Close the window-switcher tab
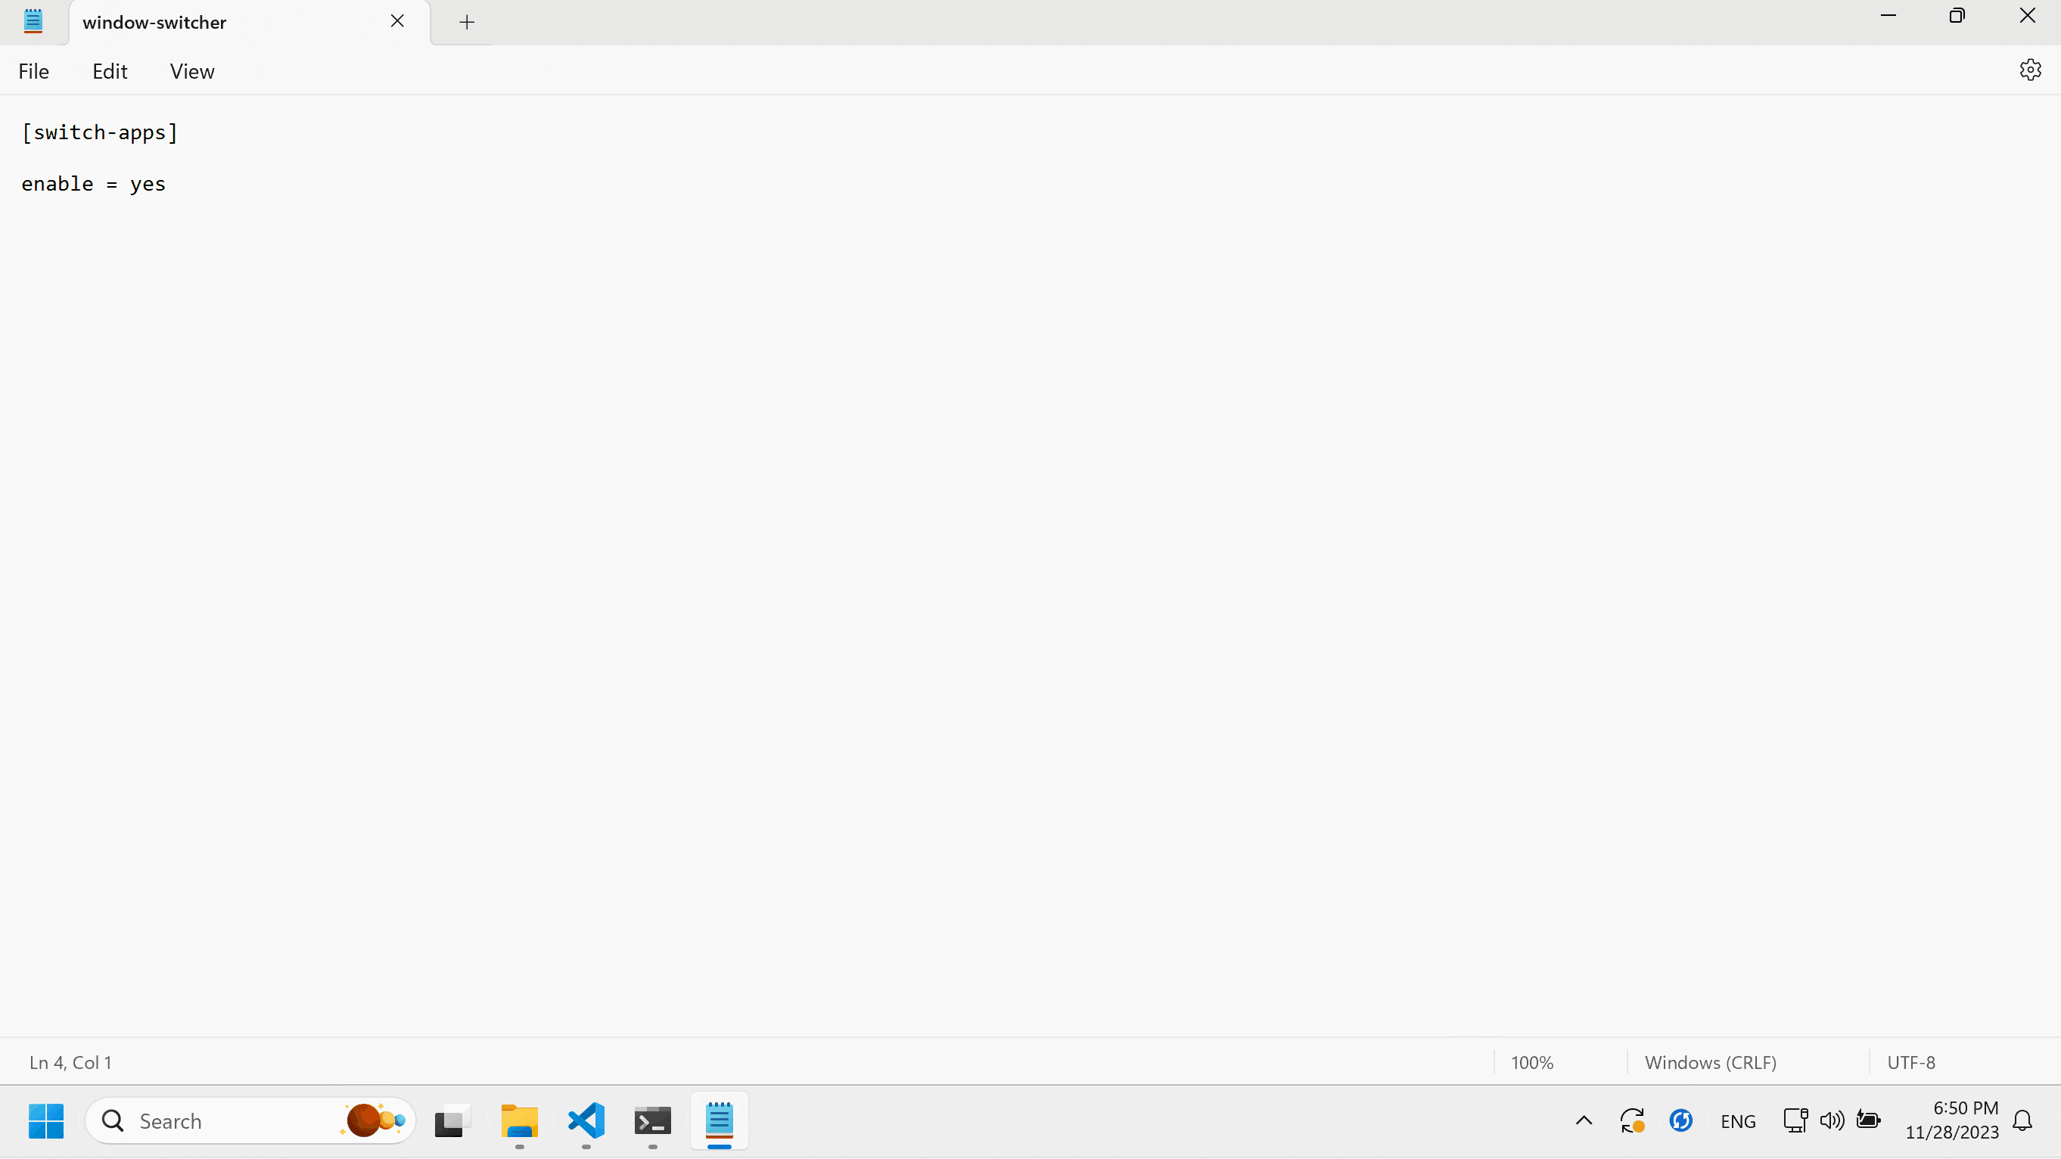 pyautogui.click(x=398, y=22)
